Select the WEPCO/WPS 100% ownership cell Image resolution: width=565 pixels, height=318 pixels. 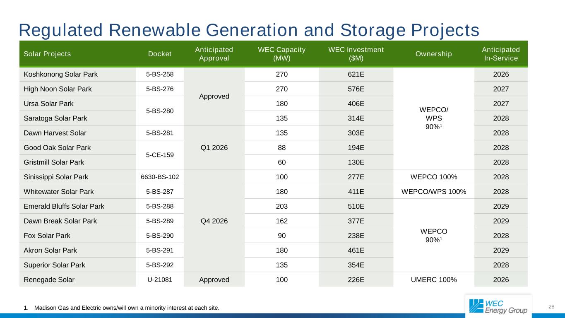tap(433, 192)
